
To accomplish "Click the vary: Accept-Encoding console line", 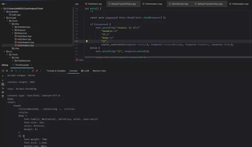I will click(x=22, y=89).
